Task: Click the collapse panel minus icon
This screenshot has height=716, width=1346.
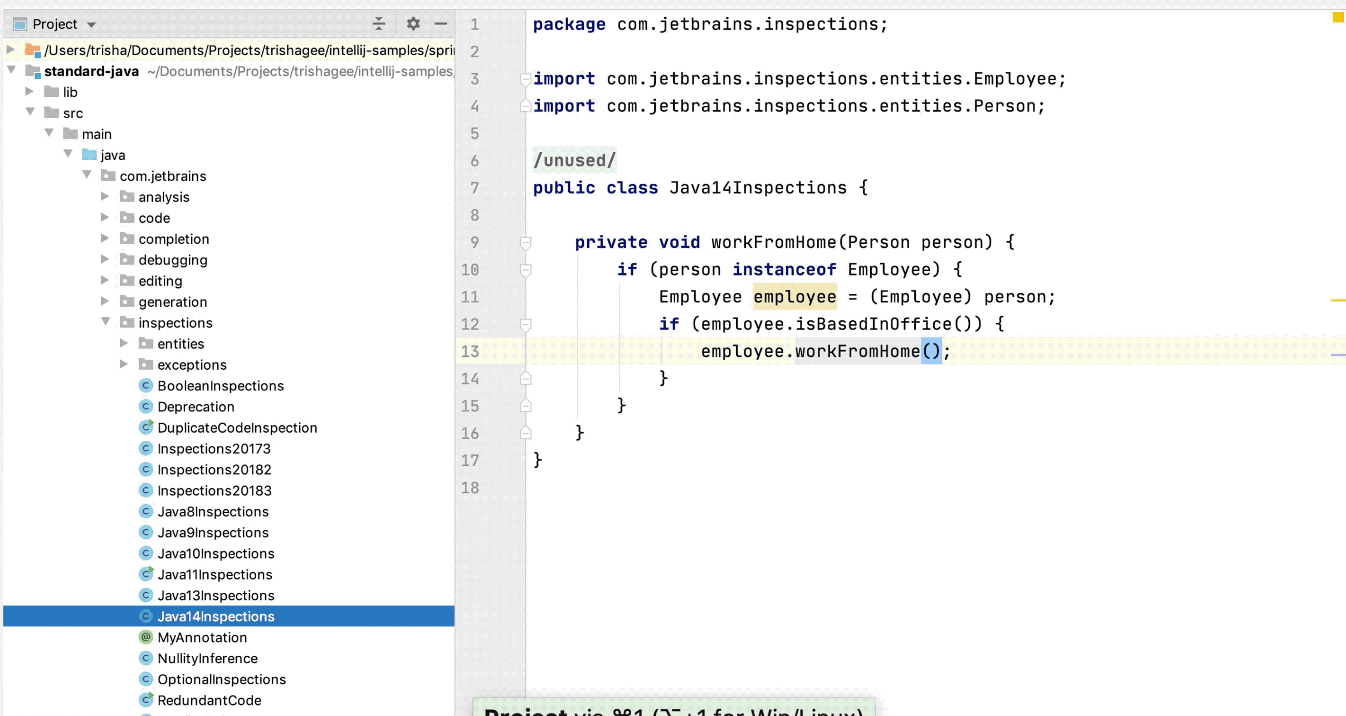Action: coord(442,24)
